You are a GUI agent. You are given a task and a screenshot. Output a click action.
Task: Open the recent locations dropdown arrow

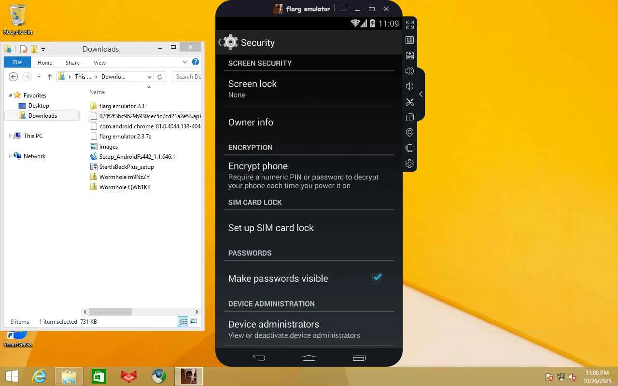coord(39,77)
